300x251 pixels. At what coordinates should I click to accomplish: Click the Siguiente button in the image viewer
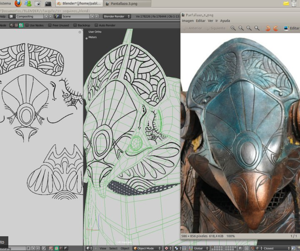(x=216, y=28)
